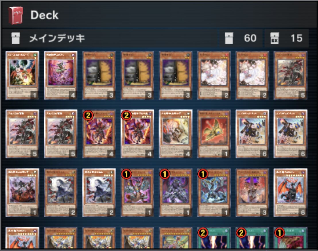
Task: Click the main deck card icon beside メインデッキ
Action: 15,38
